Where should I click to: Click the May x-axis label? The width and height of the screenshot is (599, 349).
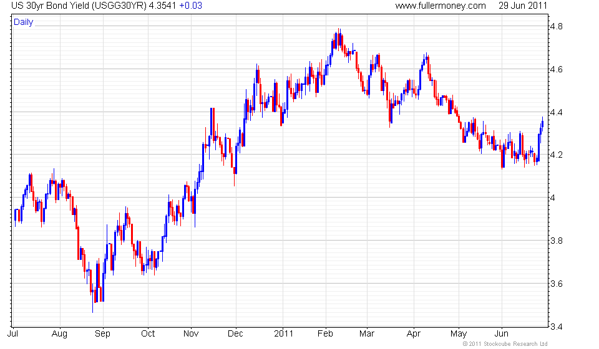coord(459,333)
